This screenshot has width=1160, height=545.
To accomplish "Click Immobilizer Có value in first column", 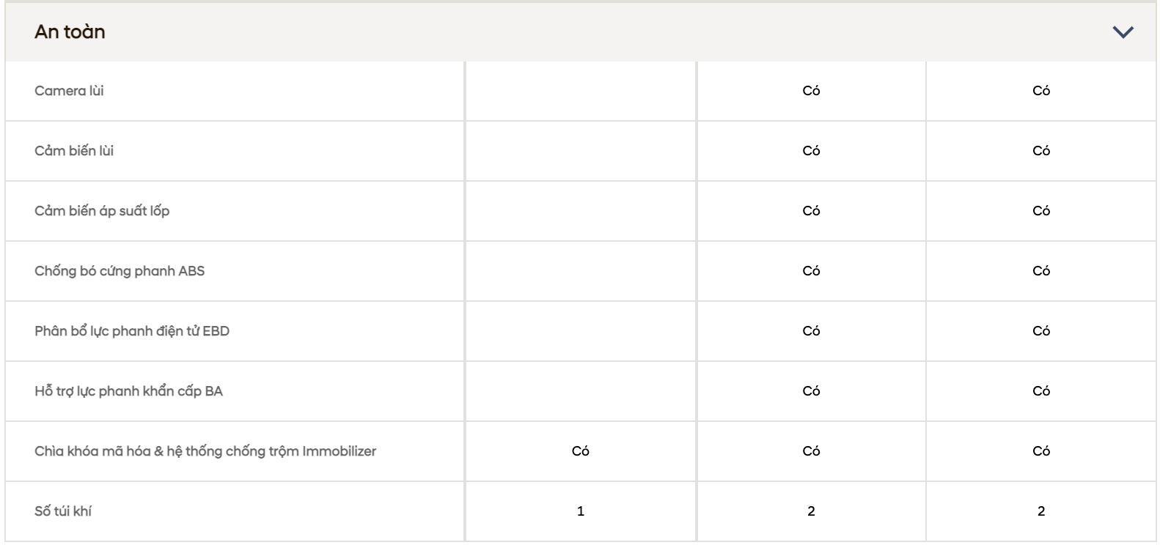I will (x=581, y=451).
